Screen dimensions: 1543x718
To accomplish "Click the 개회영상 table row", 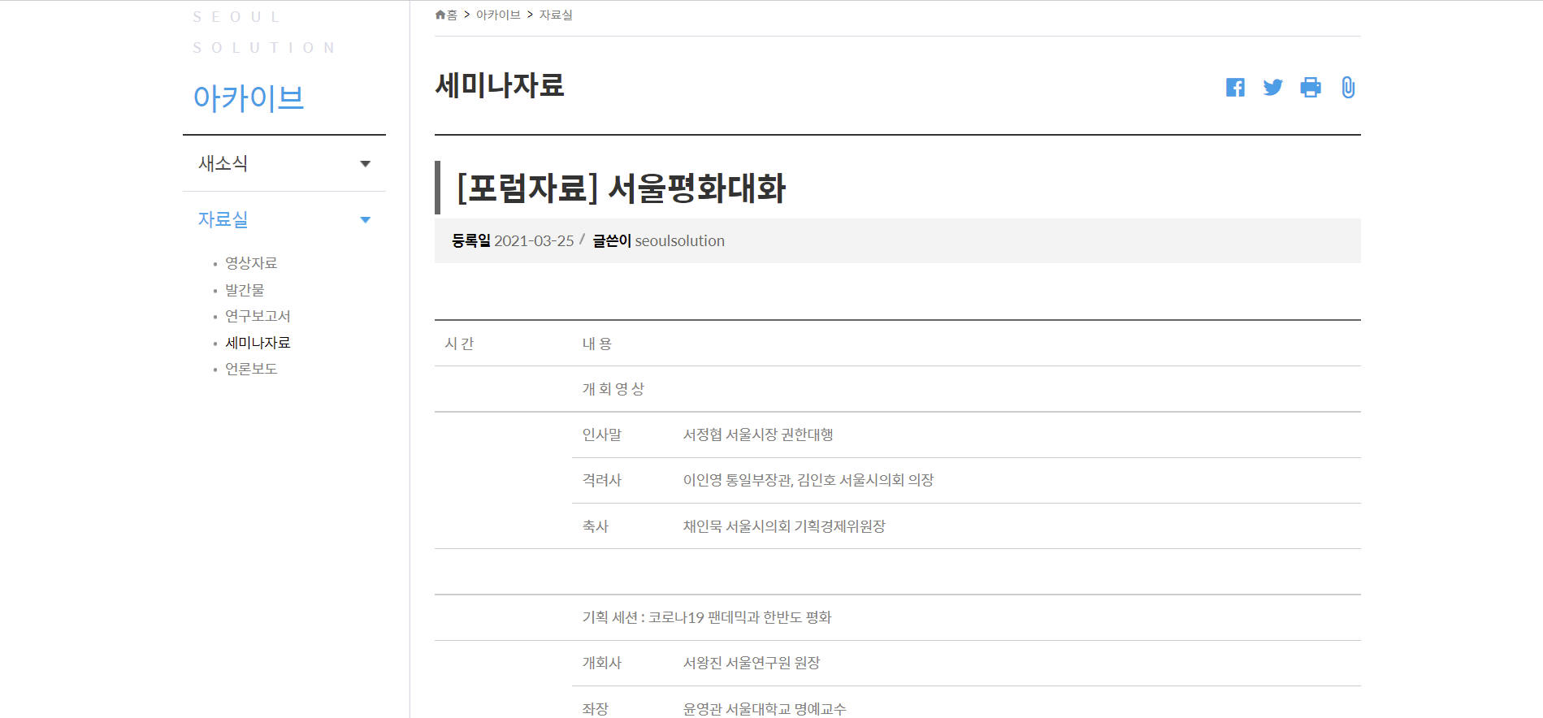I will pos(613,389).
